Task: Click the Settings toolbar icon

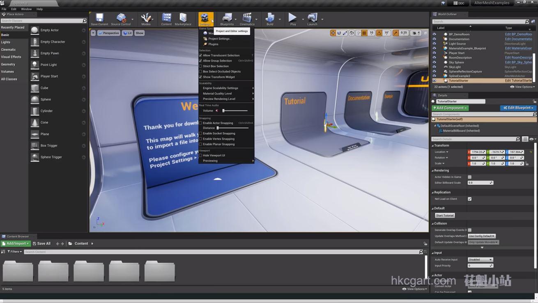Action: pos(205,19)
